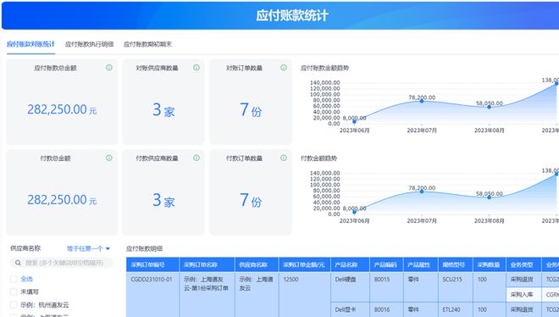Click info icon on 付款总金额 card

109,158
